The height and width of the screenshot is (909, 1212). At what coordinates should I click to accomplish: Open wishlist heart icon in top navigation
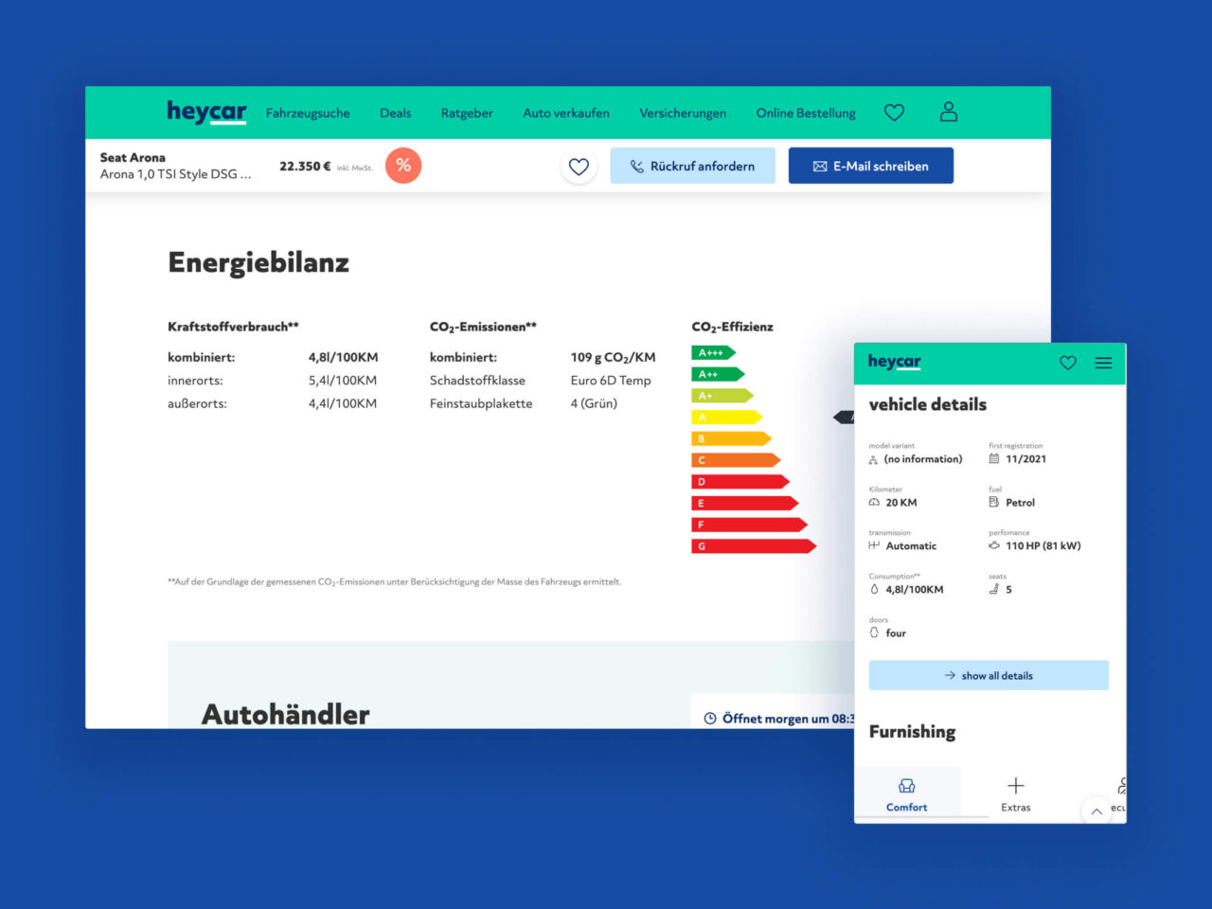click(x=894, y=113)
